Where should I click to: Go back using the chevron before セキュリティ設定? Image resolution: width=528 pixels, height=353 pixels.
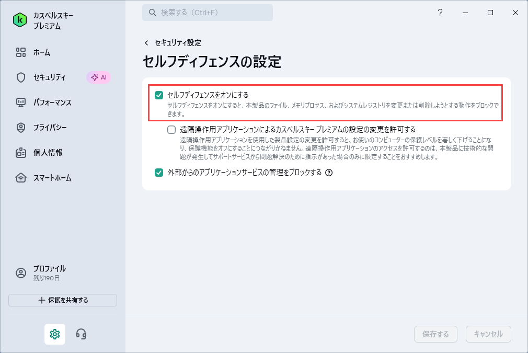coord(146,43)
